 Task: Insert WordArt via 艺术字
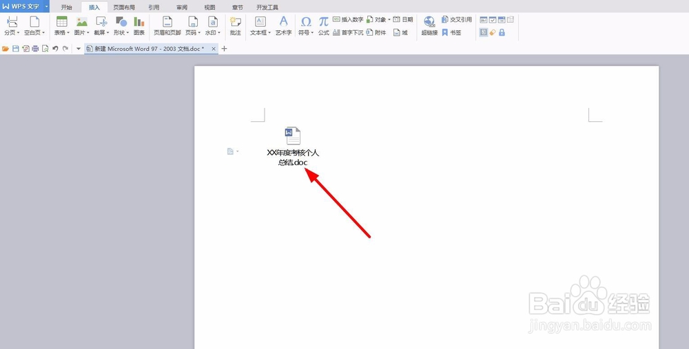tap(283, 26)
